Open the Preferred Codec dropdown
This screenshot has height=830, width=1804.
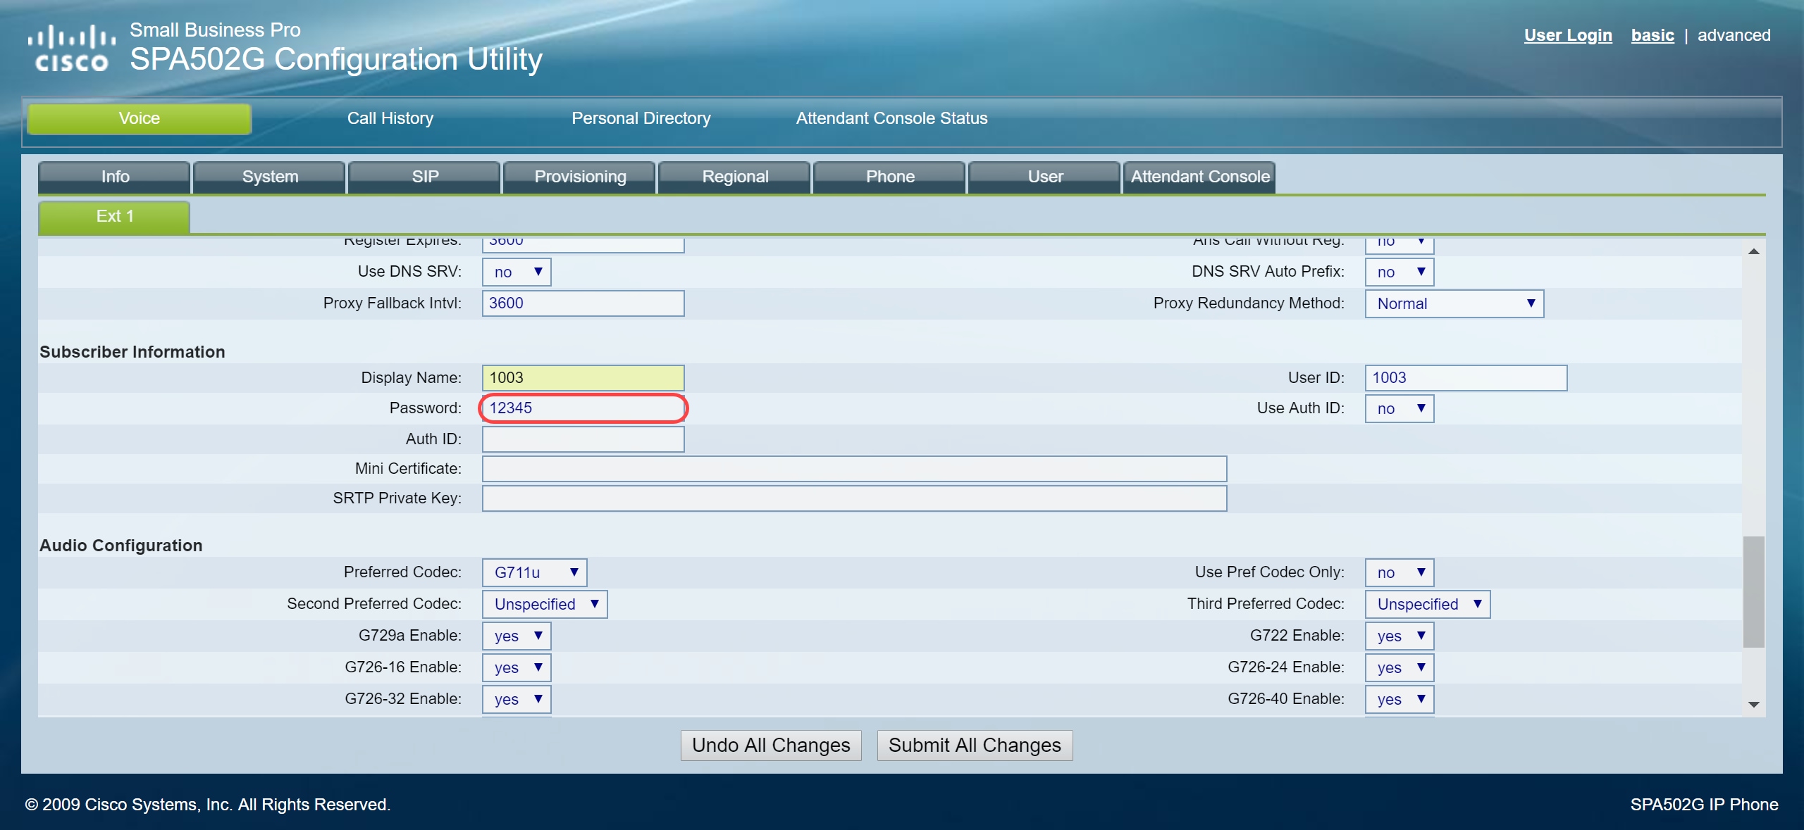(534, 572)
